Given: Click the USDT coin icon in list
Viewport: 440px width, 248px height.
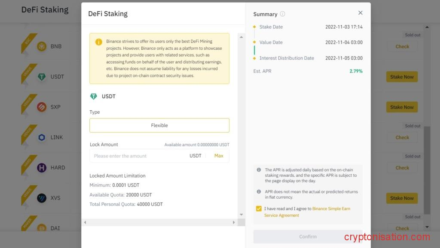Looking at the screenshot, I should [x=42, y=77].
